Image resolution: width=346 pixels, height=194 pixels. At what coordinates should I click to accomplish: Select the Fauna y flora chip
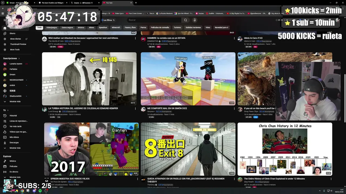pos(130,27)
